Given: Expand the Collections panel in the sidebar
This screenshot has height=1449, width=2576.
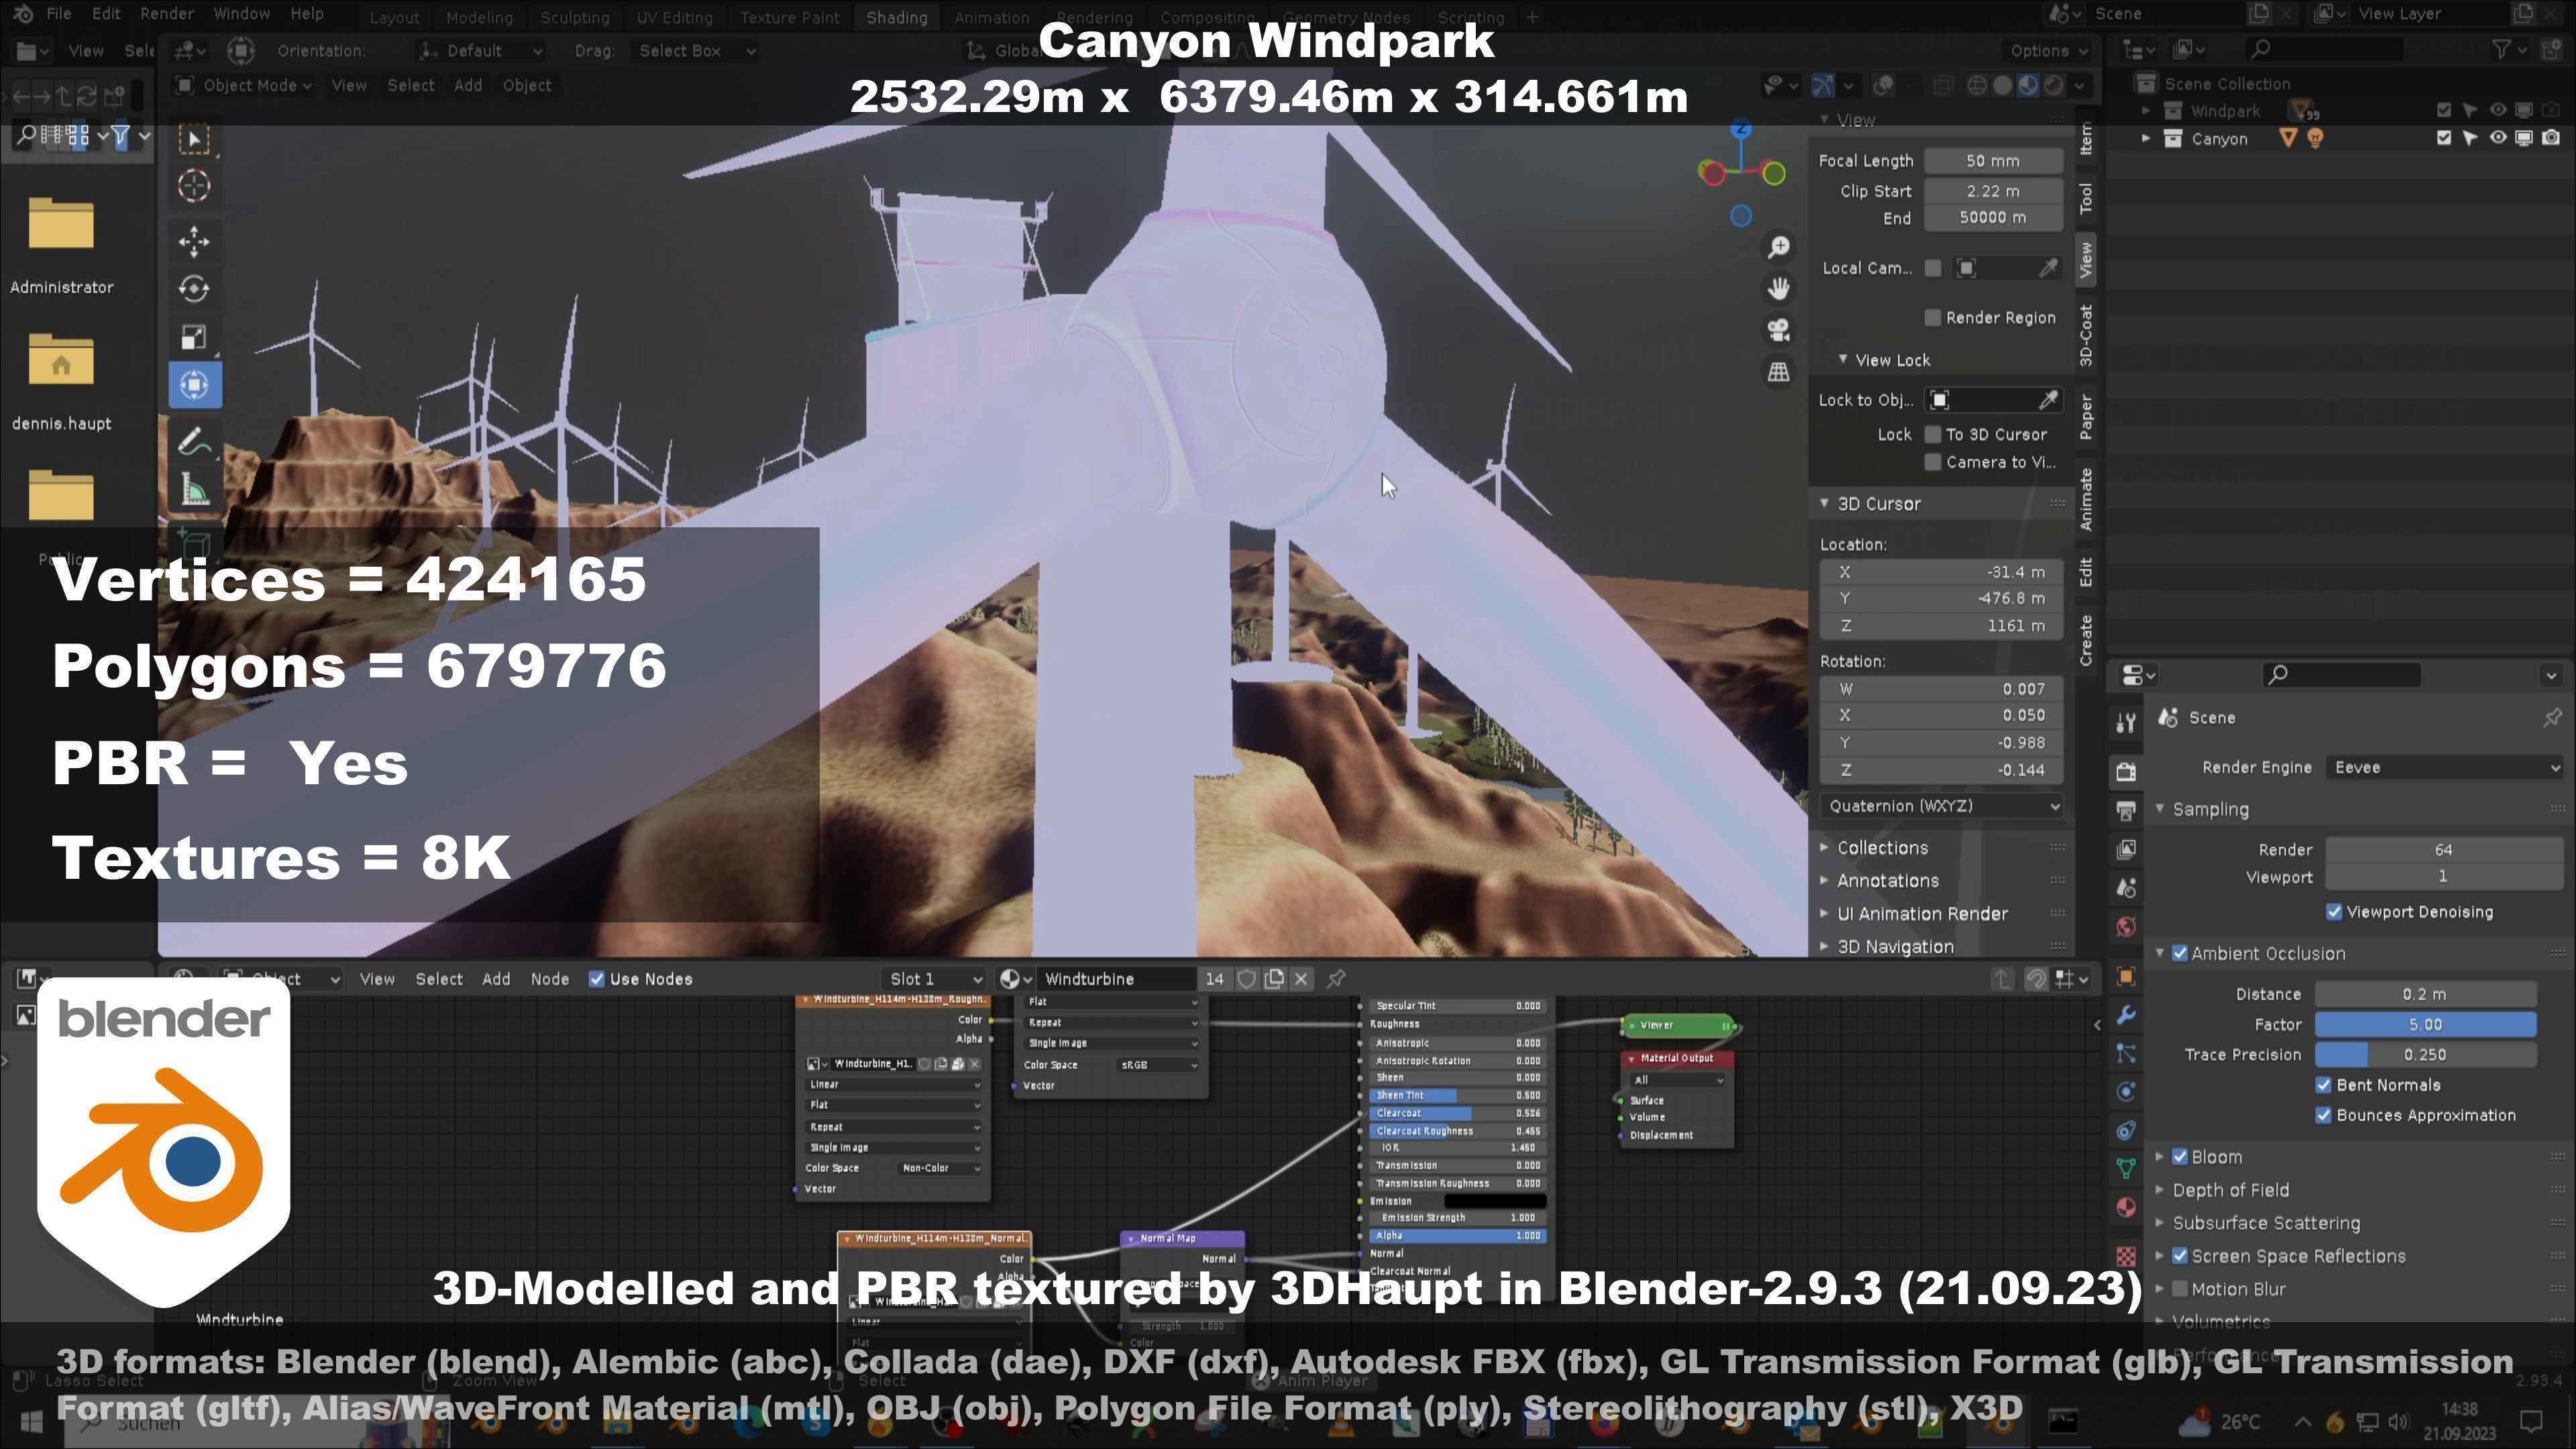Looking at the screenshot, I should [x=1882, y=848].
